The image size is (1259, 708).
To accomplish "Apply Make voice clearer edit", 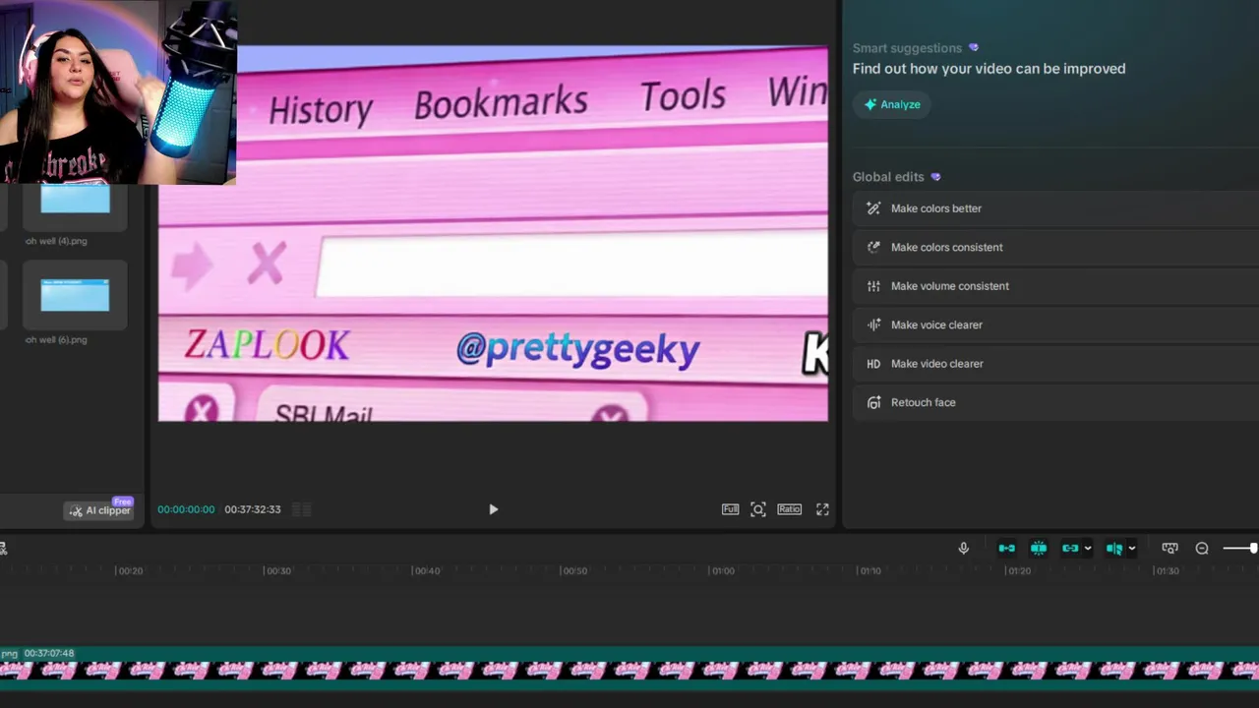I will coord(1055,324).
